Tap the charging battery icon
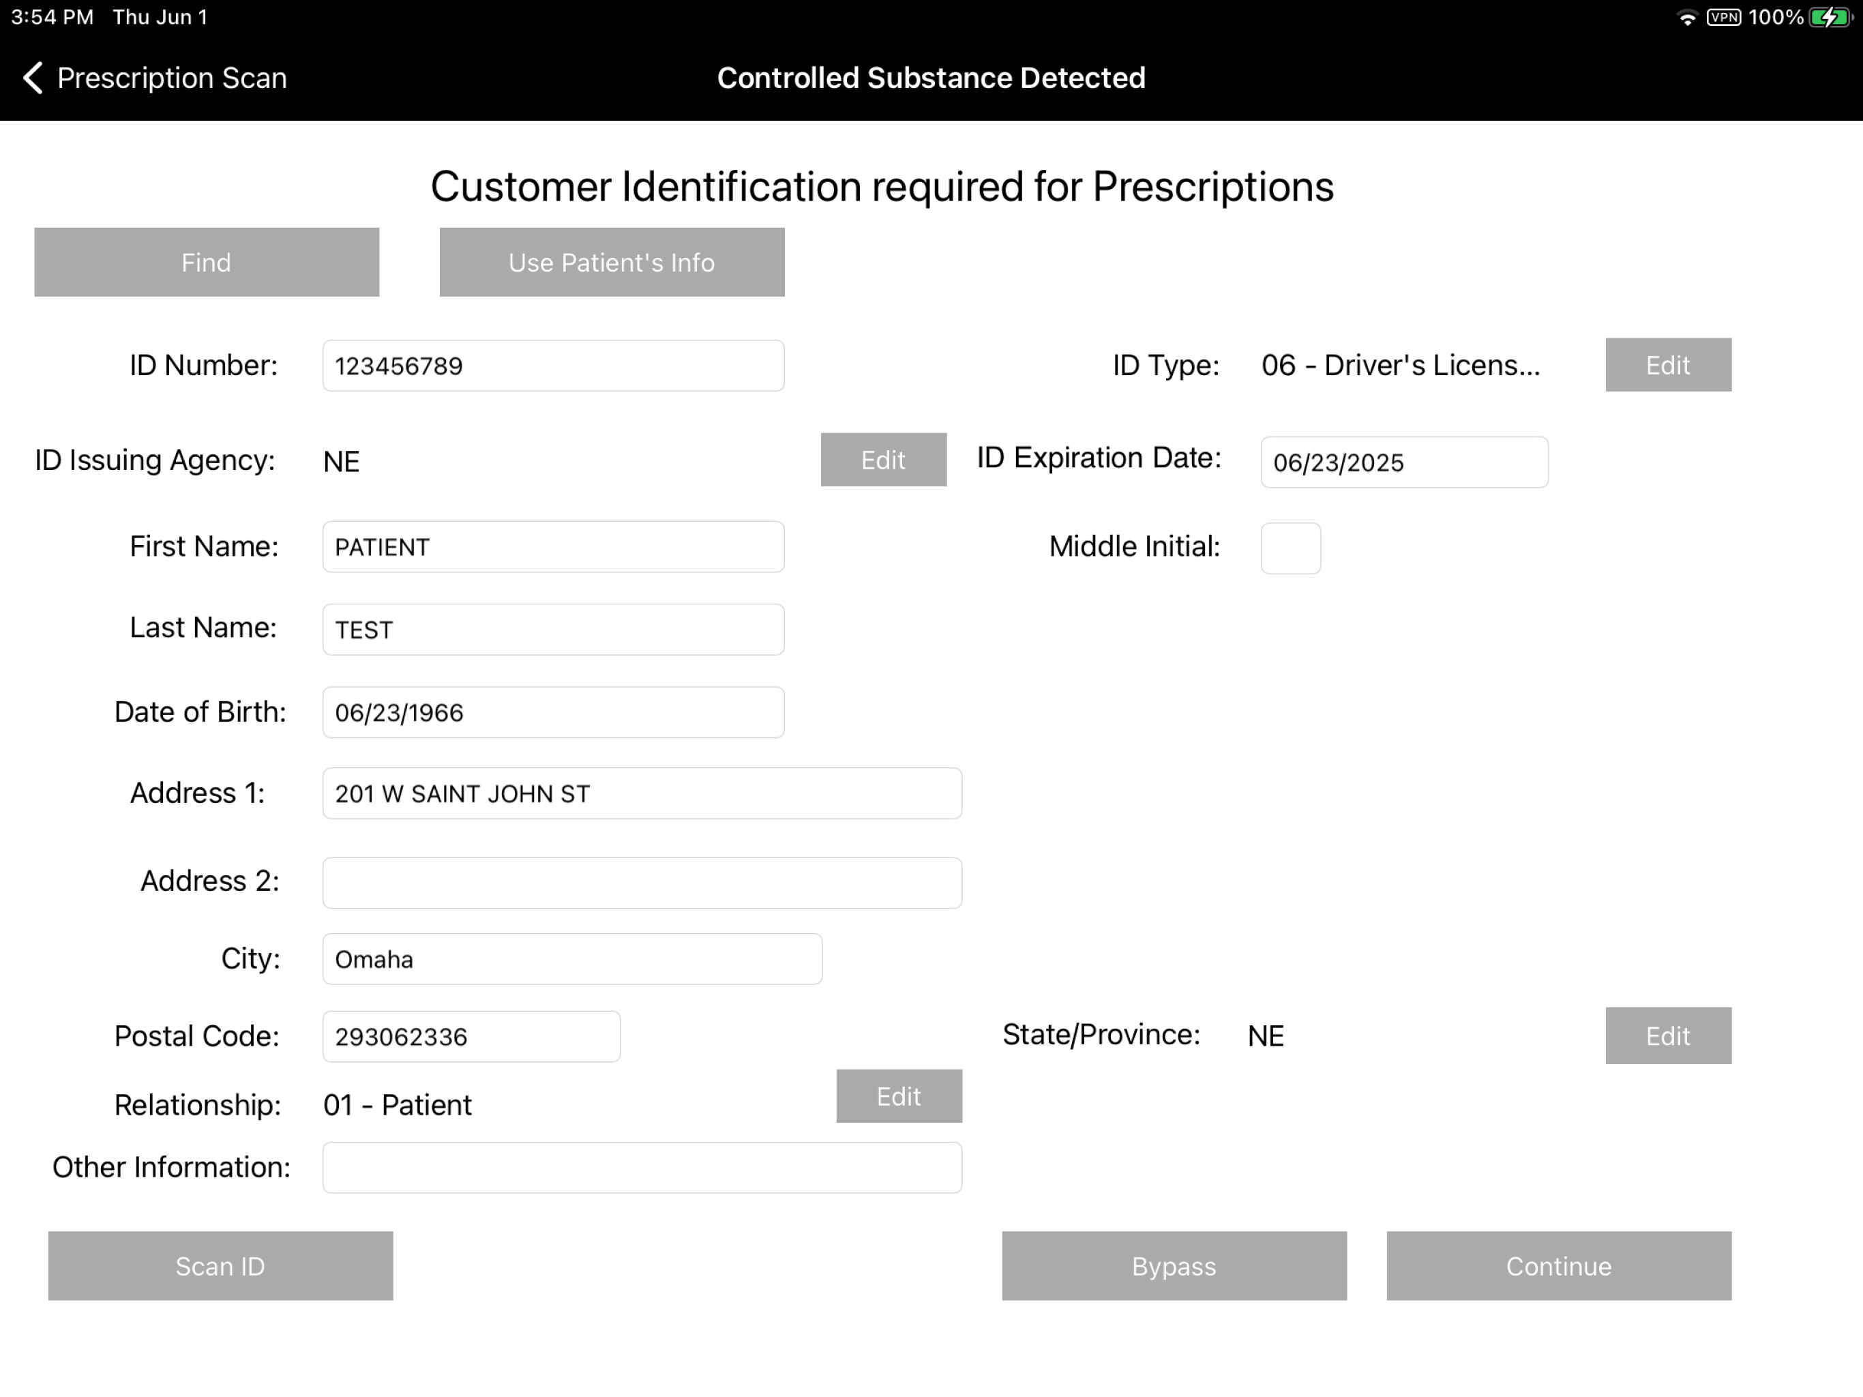Viewport: 1863px width, 1397px height. coord(1830,18)
